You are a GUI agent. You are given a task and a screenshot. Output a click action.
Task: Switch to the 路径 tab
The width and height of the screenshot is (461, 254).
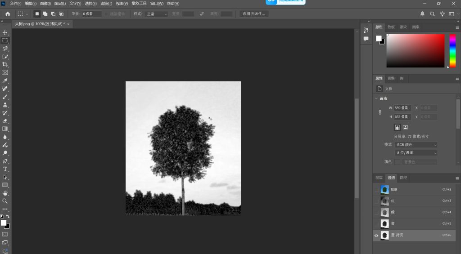coord(403,178)
